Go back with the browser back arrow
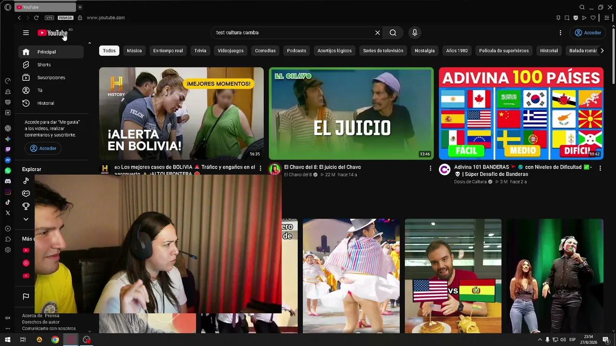This screenshot has height=346, width=616. point(19,18)
